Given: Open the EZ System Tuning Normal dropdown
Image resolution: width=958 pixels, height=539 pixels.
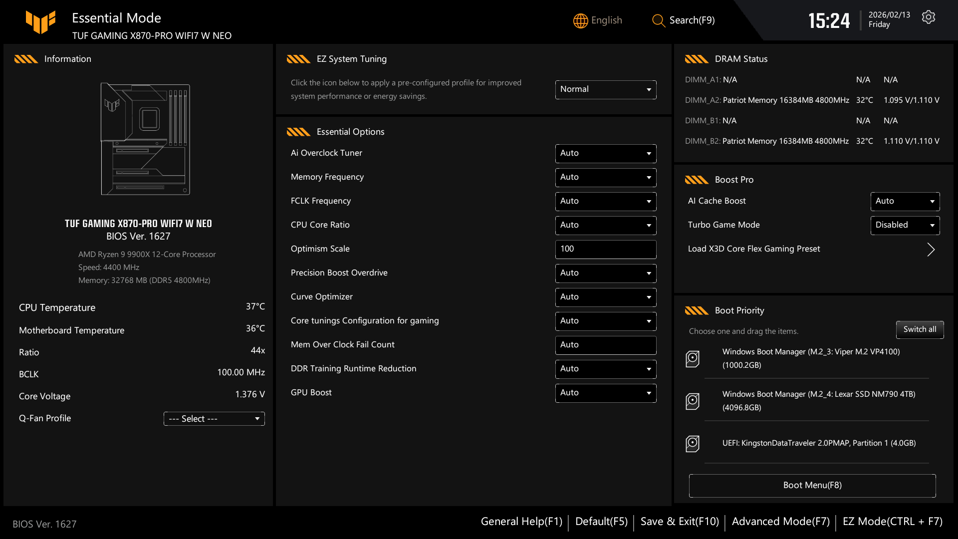Looking at the screenshot, I should (605, 89).
